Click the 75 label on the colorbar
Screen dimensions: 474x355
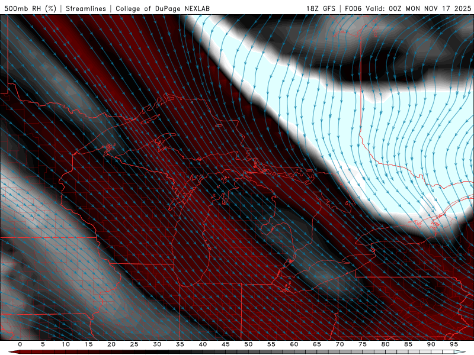pyautogui.click(x=362, y=344)
